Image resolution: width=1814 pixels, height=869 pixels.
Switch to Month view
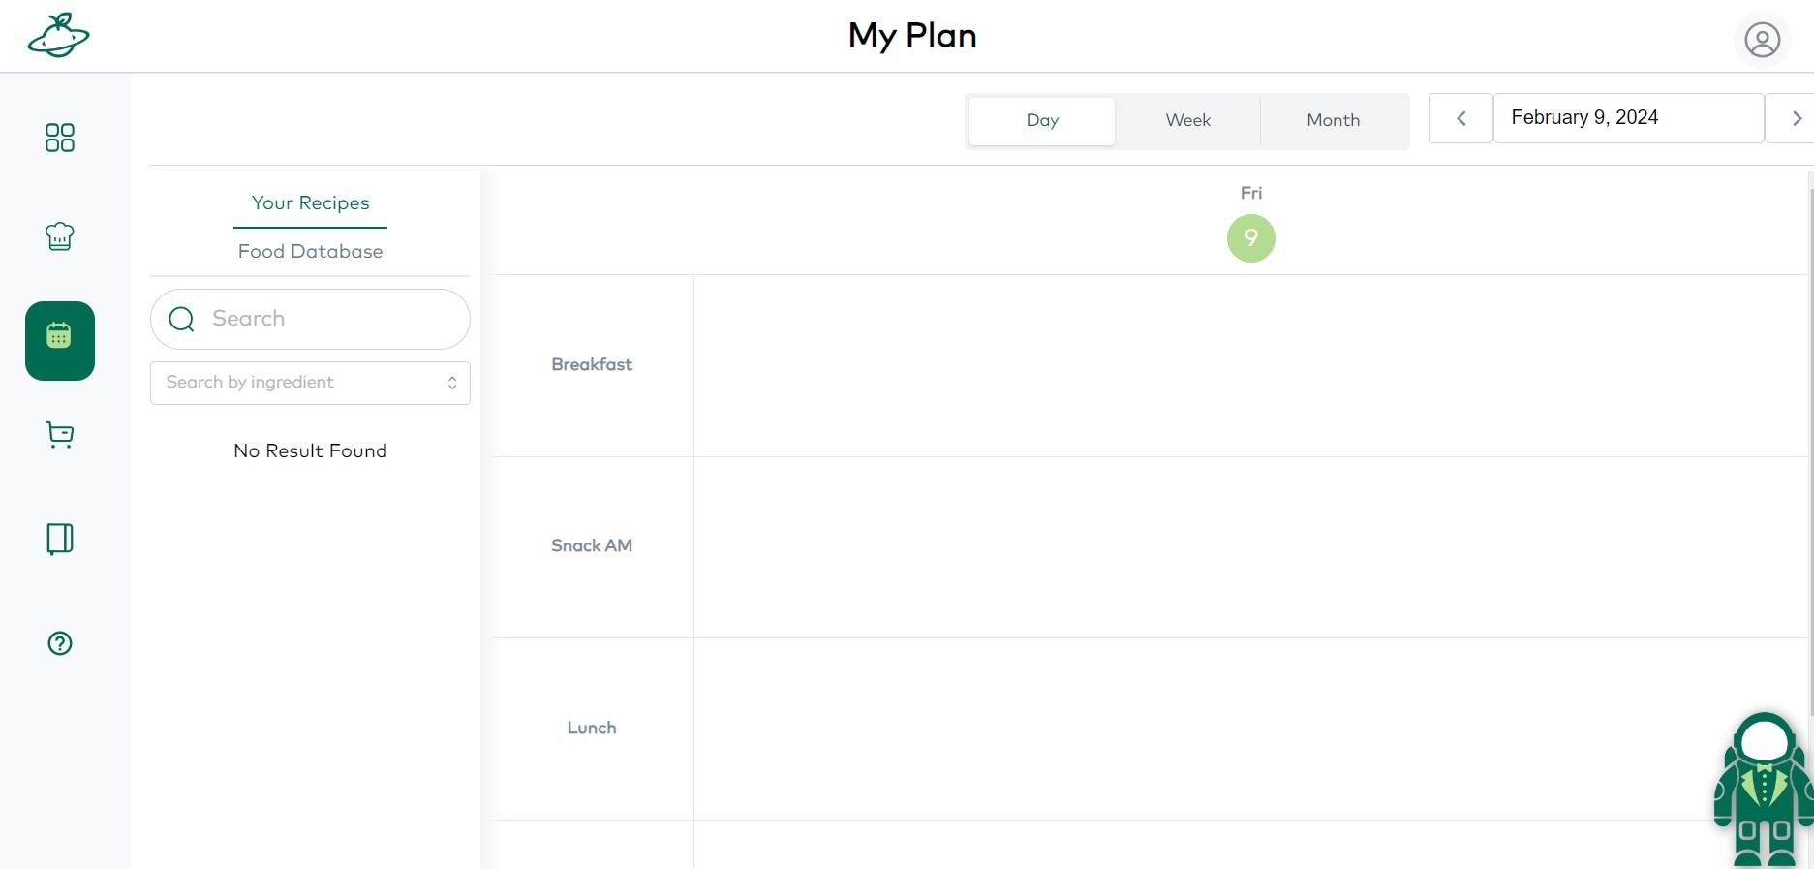pyautogui.click(x=1334, y=120)
